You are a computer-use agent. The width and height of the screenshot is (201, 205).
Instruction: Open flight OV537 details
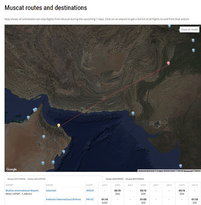90,190
